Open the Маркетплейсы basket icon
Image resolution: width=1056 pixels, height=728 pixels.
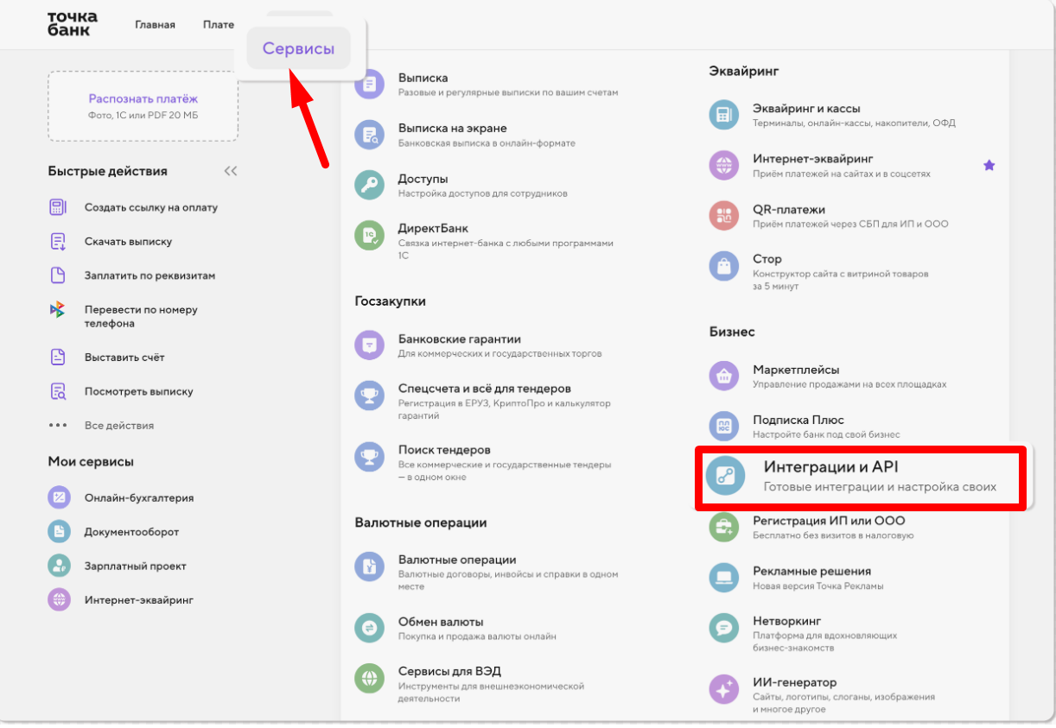coord(724,377)
